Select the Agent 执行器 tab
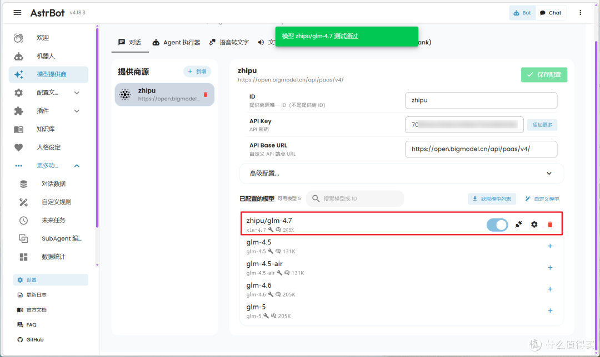 pyautogui.click(x=176, y=42)
